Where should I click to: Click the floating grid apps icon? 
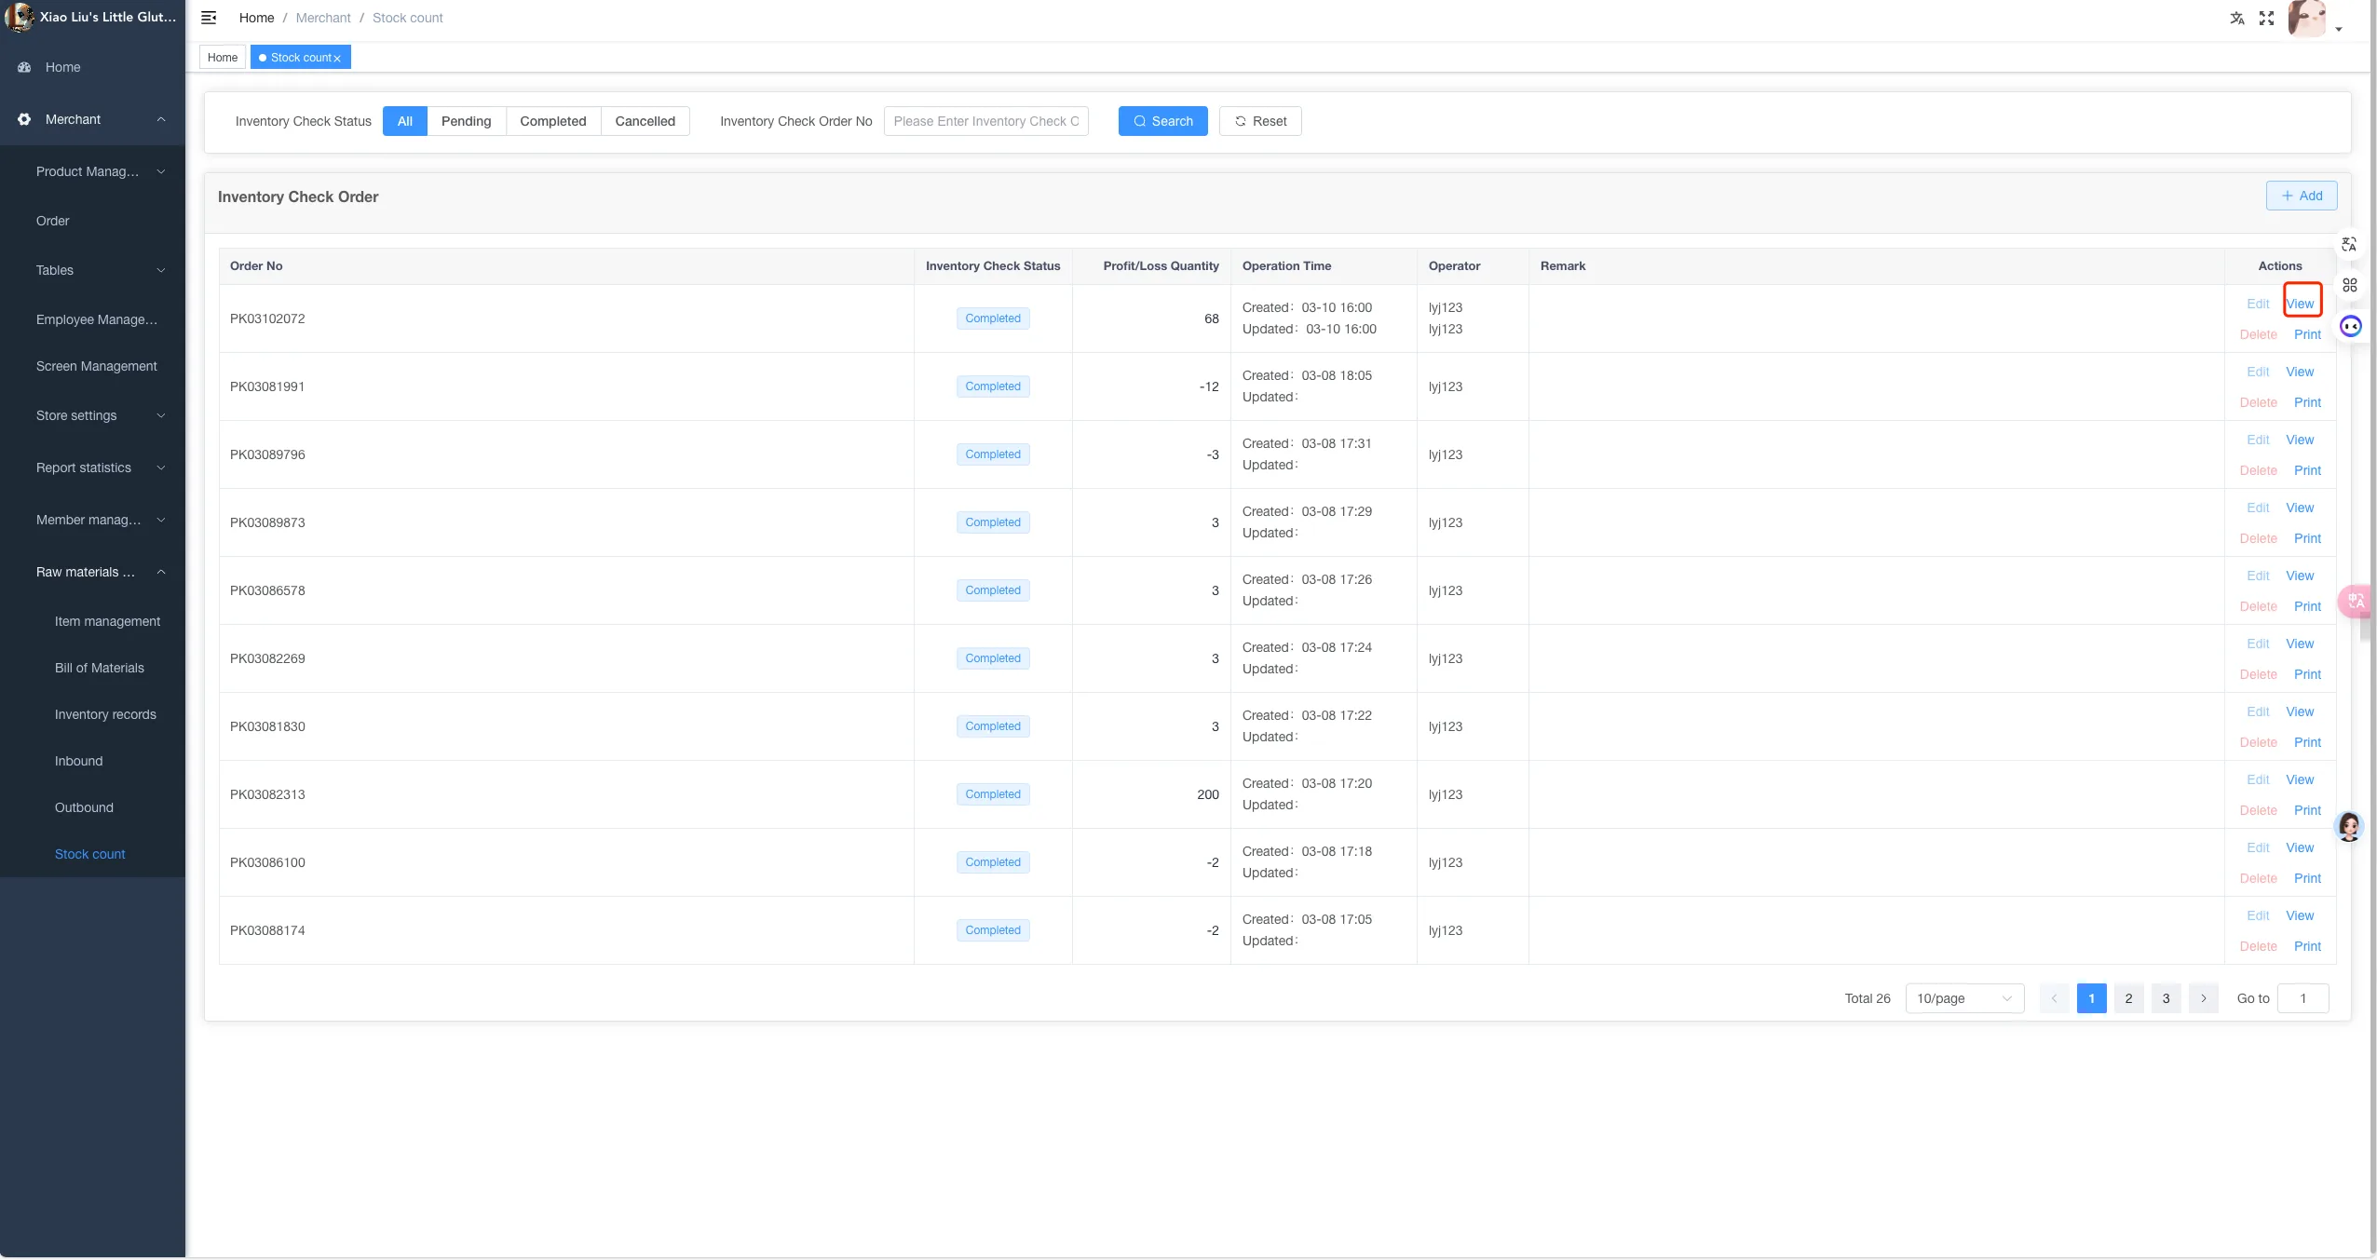click(x=2349, y=285)
